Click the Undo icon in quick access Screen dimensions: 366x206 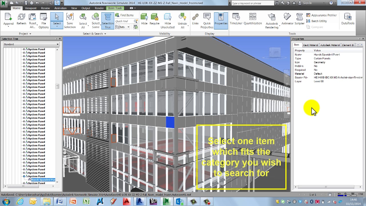tap(37, 3)
